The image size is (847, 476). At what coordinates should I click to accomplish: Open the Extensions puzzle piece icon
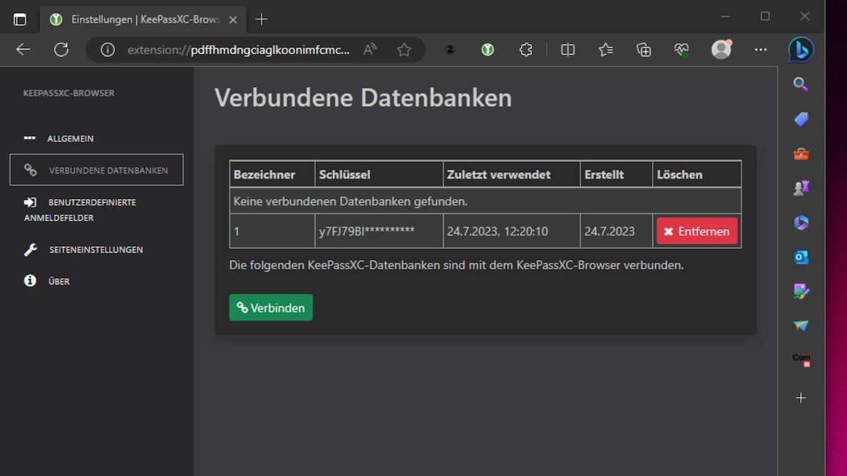(x=525, y=49)
